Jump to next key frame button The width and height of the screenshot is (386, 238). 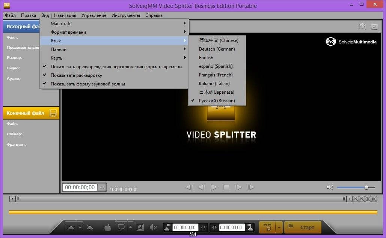coord(250,187)
